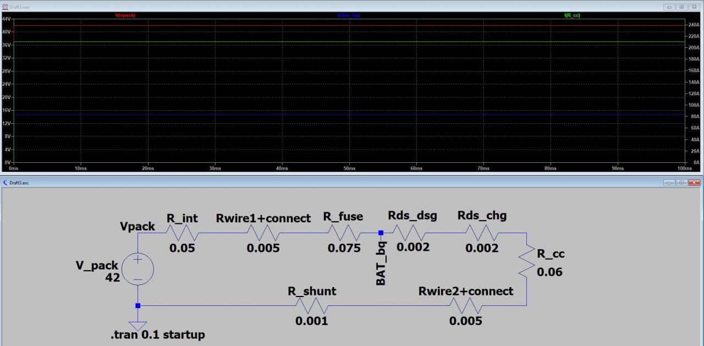Screen dimensions: 704x346
Task: Click the 0ms time axis label
Action: 14,168
